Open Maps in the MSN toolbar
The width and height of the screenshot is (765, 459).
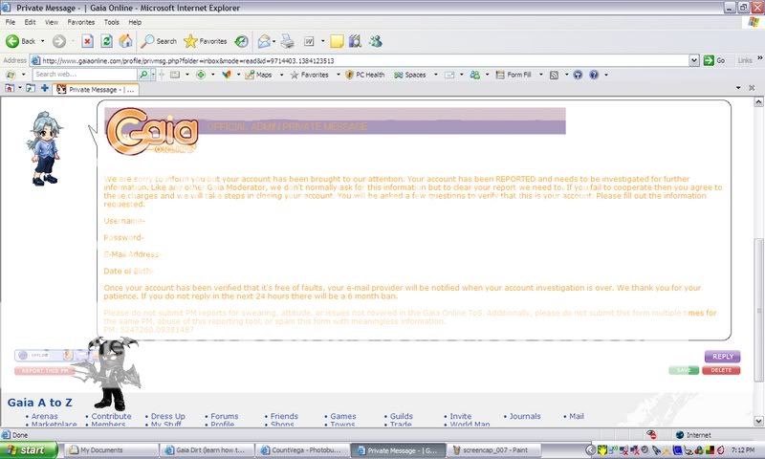click(258, 75)
